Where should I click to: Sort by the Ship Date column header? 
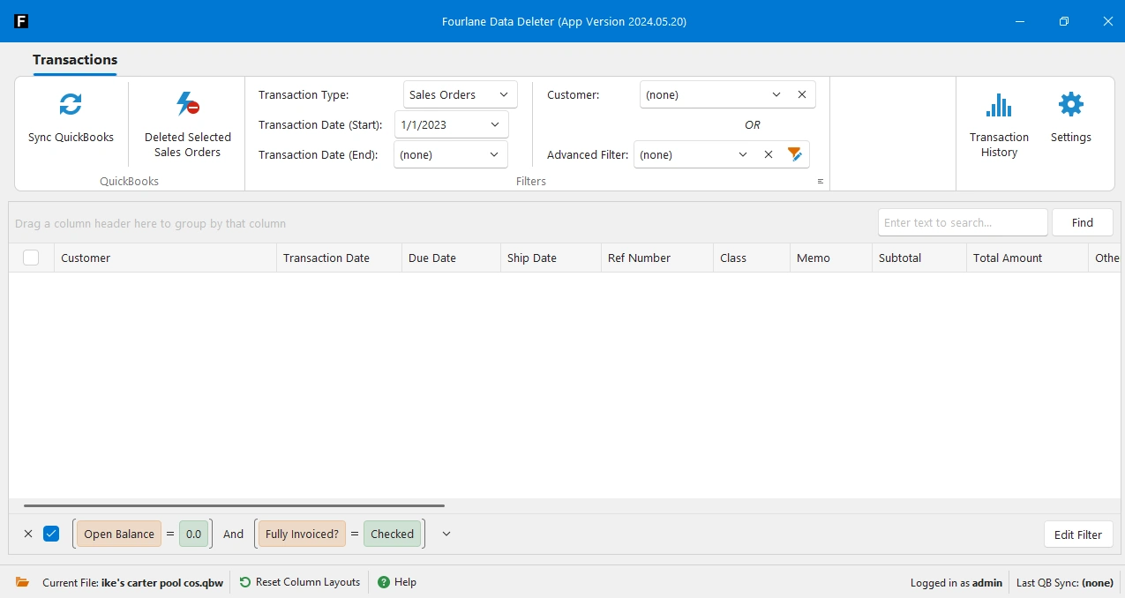551,258
